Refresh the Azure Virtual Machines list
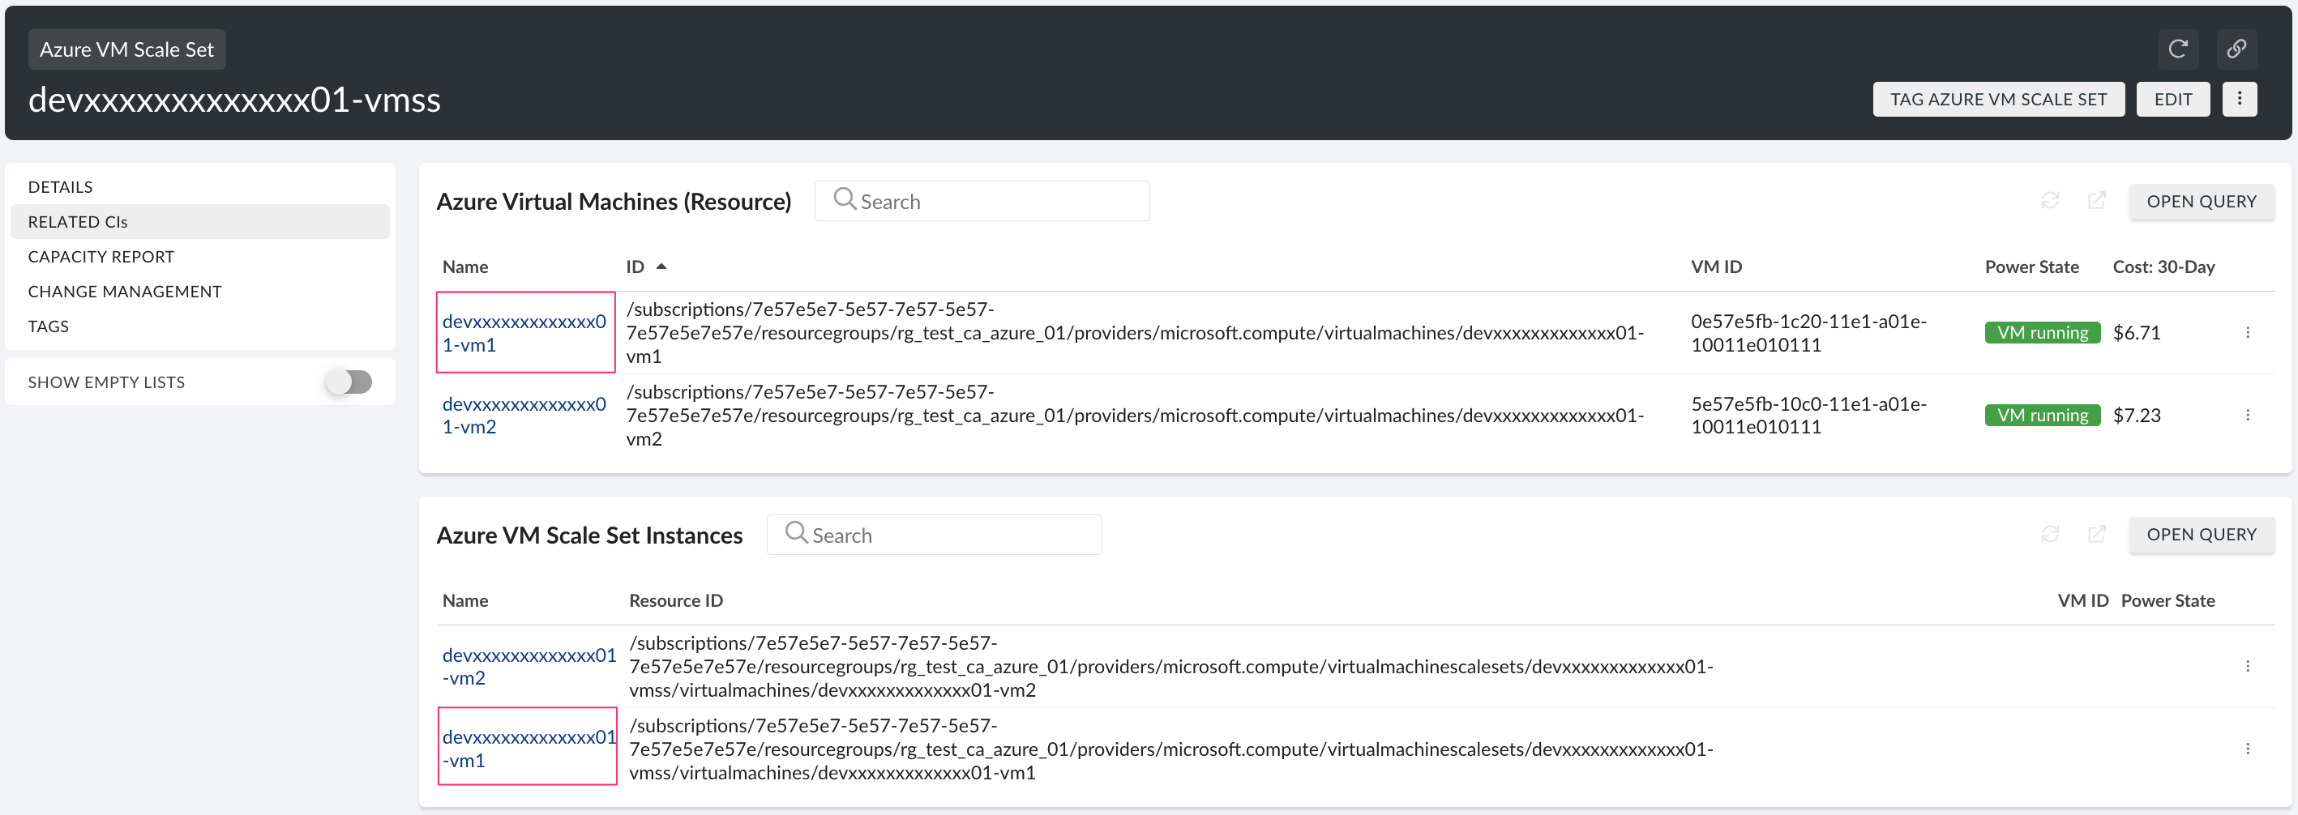This screenshot has height=815, width=2298. pyautogui.click(x=2050, y=200)
